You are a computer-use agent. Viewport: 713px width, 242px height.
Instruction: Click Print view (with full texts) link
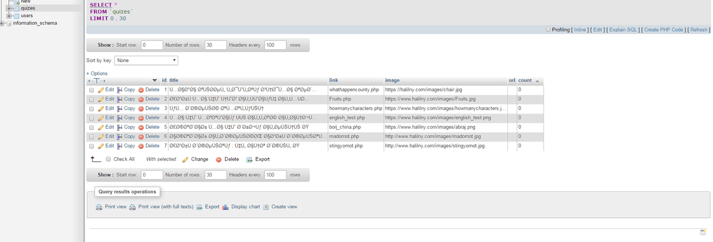[x=162, y=207]
